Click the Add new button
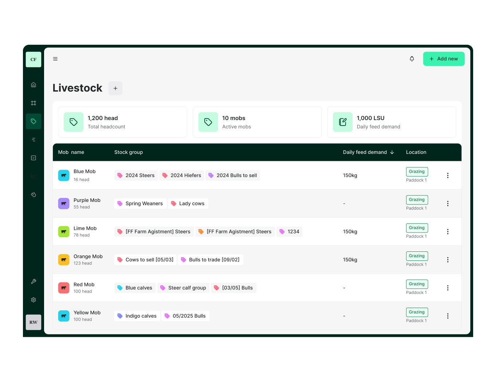This screenshot has width=495, height=382. (444, 59)
